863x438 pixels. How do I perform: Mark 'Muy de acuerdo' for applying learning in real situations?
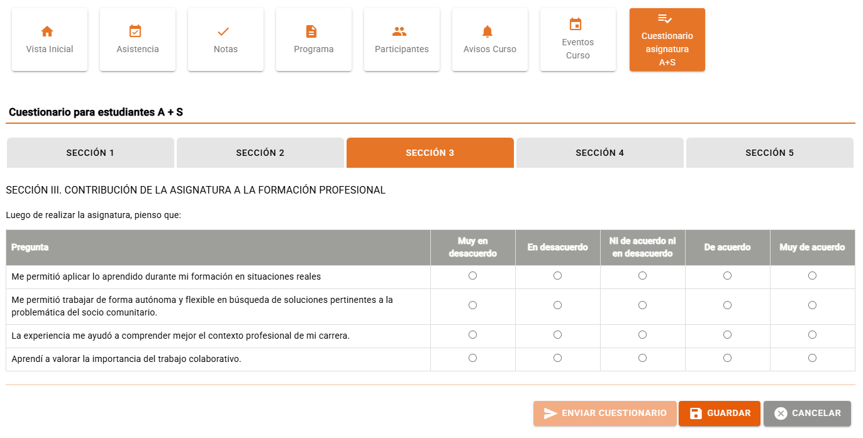point(812,275)
